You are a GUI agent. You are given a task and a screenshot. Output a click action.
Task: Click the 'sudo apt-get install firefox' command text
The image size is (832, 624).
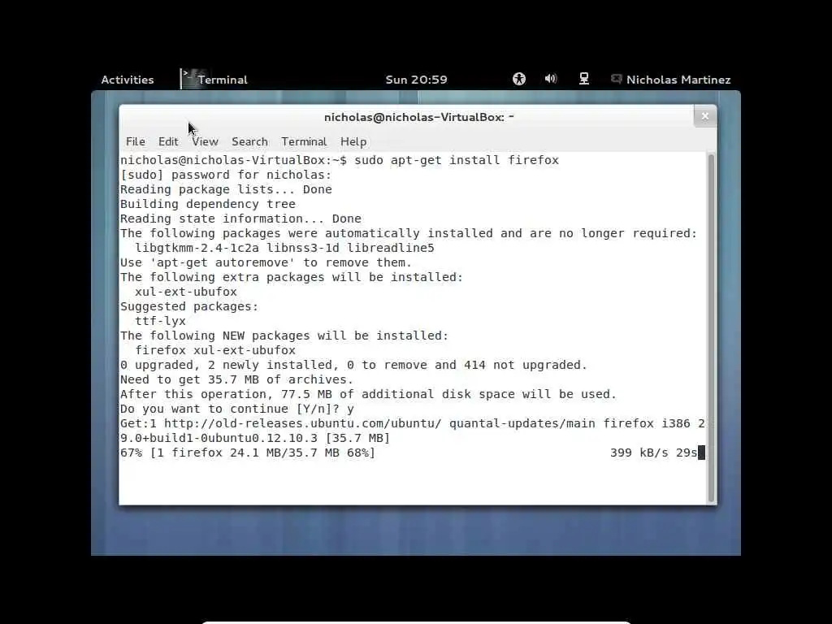(x=457, y=160)
